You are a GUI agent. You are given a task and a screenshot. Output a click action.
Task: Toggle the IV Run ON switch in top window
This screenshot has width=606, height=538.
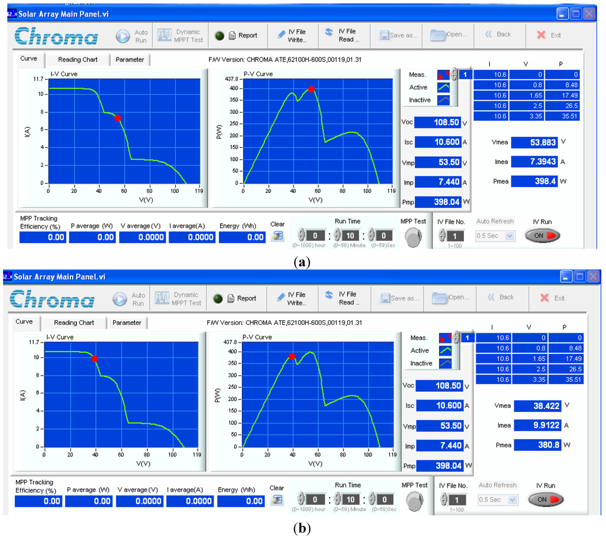click(543, 236)
